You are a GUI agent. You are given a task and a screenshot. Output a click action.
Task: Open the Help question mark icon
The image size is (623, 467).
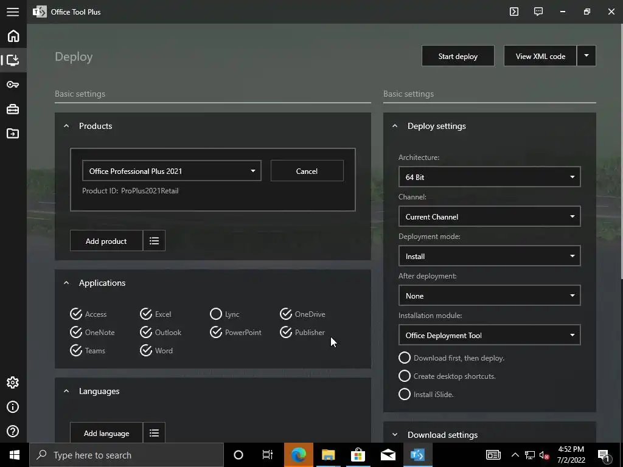pos(13,431)
